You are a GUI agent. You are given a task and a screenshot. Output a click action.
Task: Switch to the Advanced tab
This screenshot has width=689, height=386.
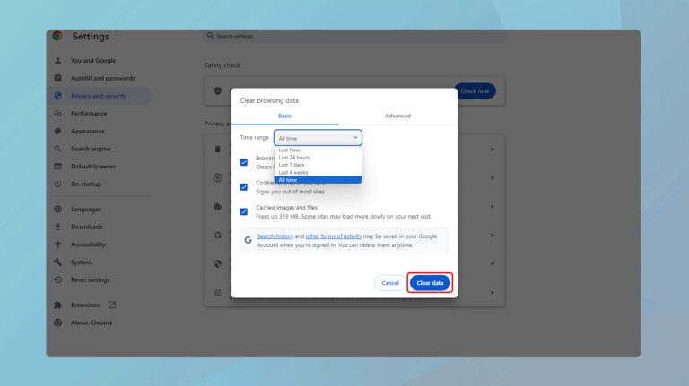pos(397,116)
